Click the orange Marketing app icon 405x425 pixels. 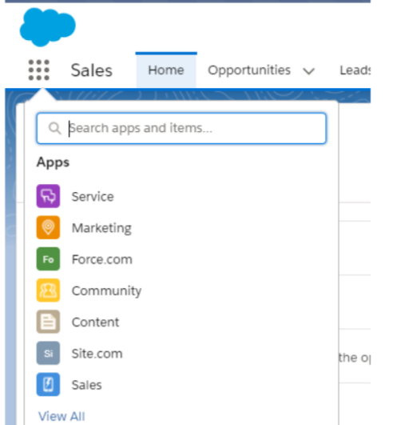tap(48, 227)
